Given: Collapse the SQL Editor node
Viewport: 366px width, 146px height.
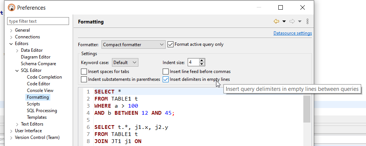Looking at the screenshot, I should tap(17, 70).
